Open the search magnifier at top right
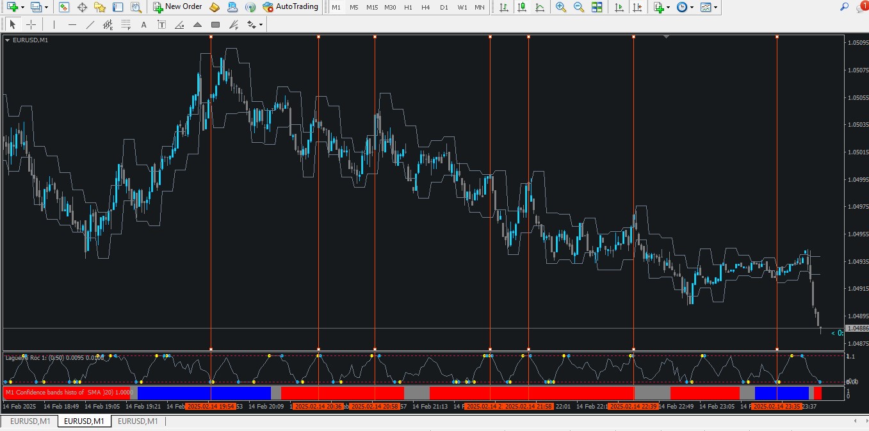 point(845,7)
